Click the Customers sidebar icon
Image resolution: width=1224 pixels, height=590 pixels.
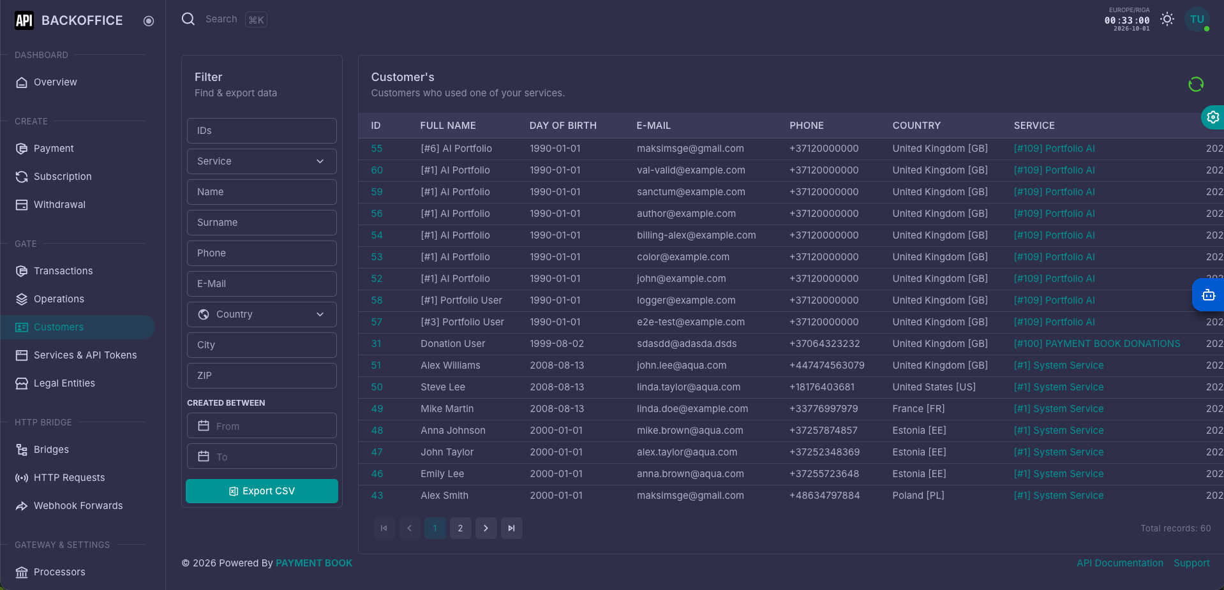pyautogui.click(x=22, y=327)
